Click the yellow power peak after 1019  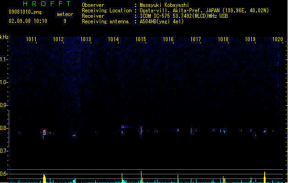[265, 178]
